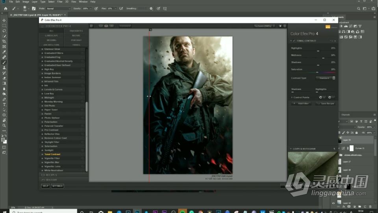Select Favourites filter category tab
Viewport: 378px width, 213px height.
[x=76, y=31]
